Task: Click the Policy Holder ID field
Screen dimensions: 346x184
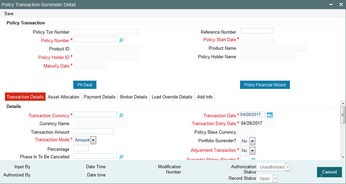Action: [107, 57]
